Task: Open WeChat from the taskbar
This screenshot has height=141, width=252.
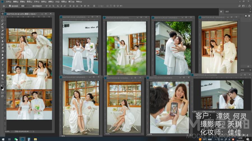Action: [16, 139]
